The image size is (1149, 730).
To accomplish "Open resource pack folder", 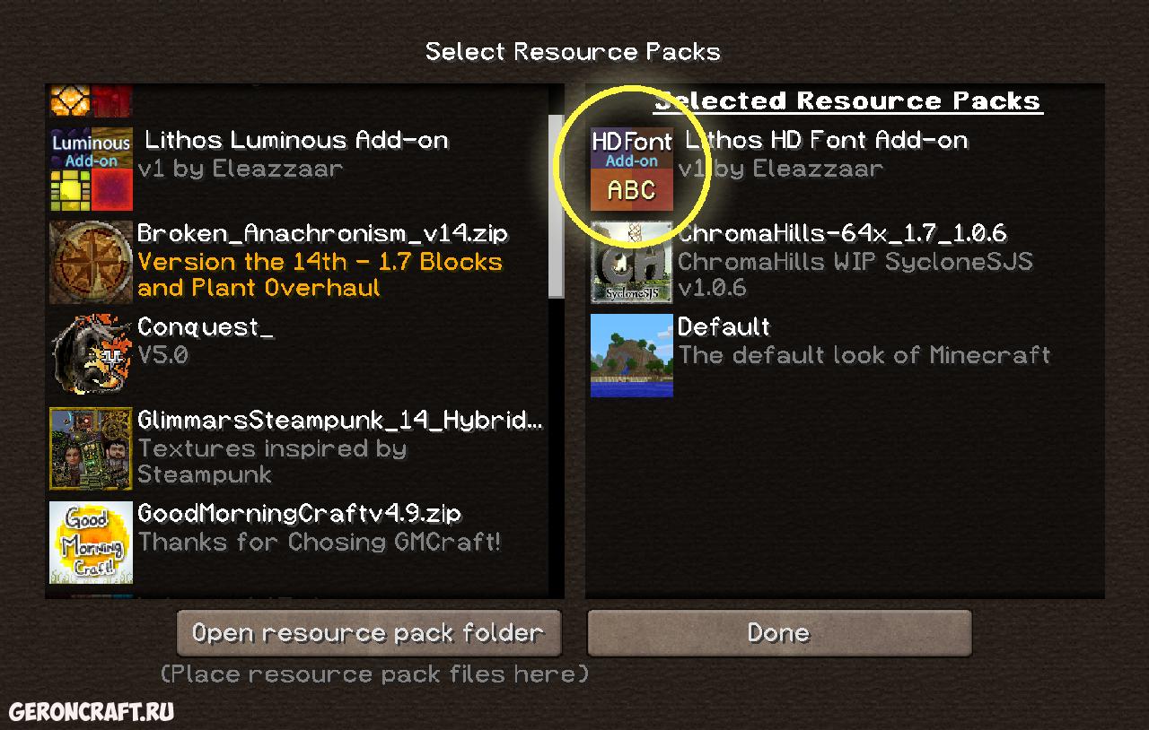I will 369,633.
